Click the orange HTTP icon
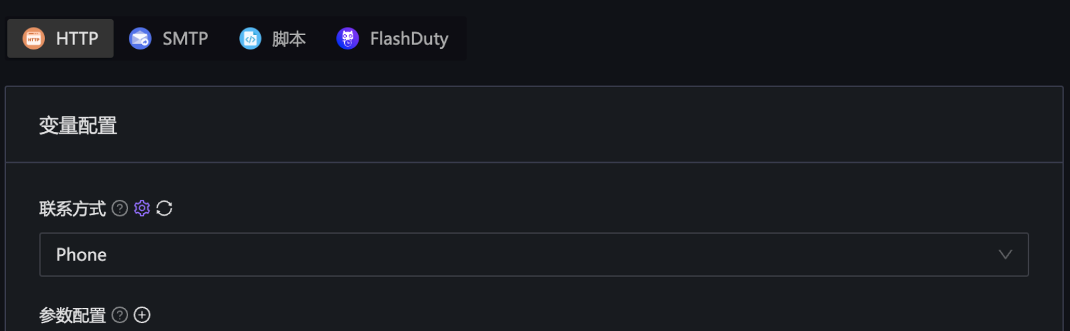Image resolution: width=1070 pixels, height=331 pixels. click(x=34, y=39)
